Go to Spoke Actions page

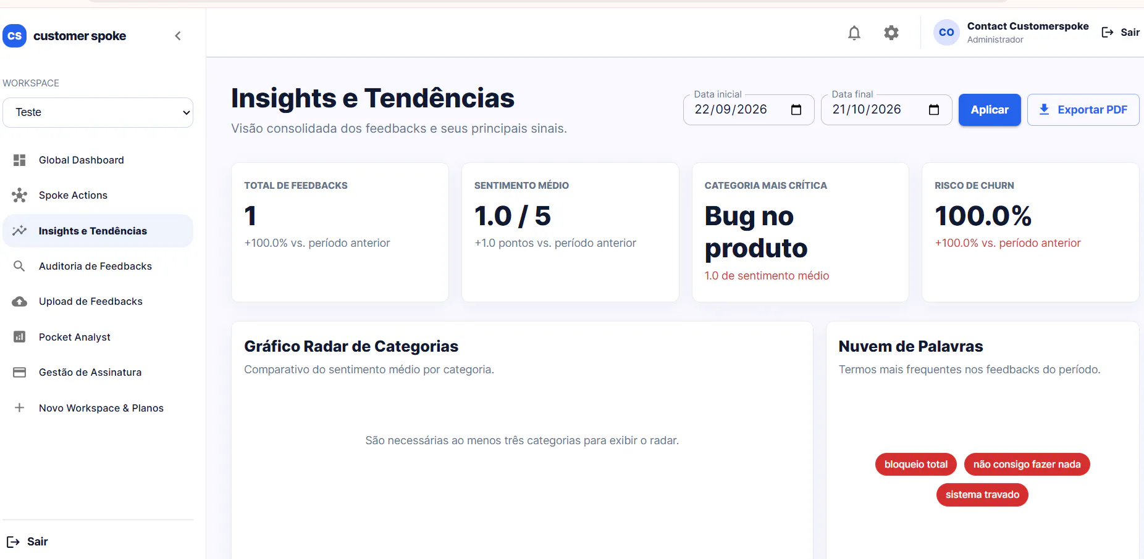[73, 195]
